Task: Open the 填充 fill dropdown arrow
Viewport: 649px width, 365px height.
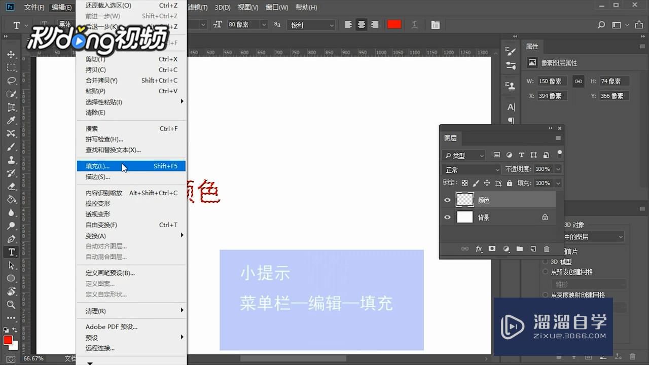Action: click(558, 183)
